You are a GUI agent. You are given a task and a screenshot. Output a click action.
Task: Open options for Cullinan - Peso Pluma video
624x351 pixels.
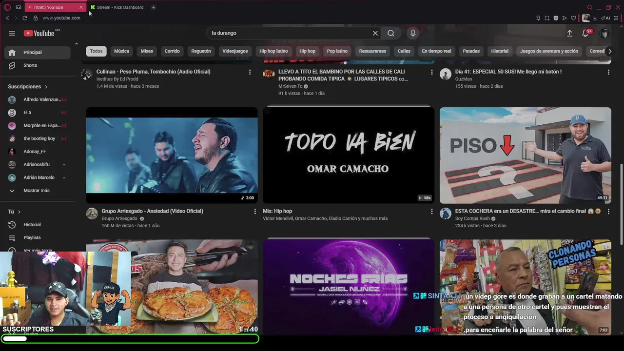(x=250, y=72)
